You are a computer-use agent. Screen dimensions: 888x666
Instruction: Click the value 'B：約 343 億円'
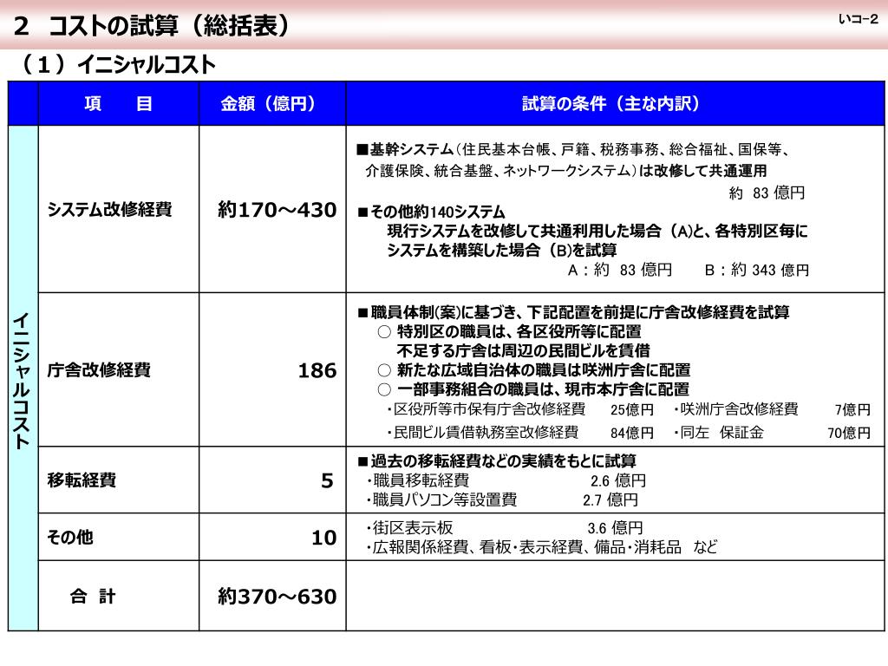756,271
